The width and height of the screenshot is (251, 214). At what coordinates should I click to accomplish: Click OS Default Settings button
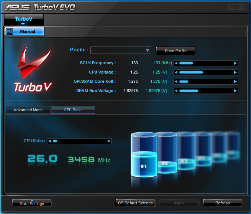[x=135, y=203]
